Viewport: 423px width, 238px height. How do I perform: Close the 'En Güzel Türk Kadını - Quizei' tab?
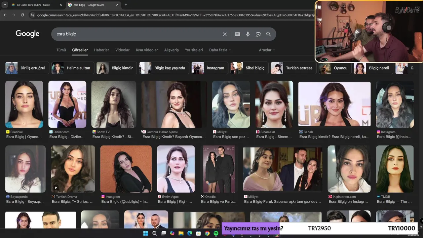tap(61, 5)
